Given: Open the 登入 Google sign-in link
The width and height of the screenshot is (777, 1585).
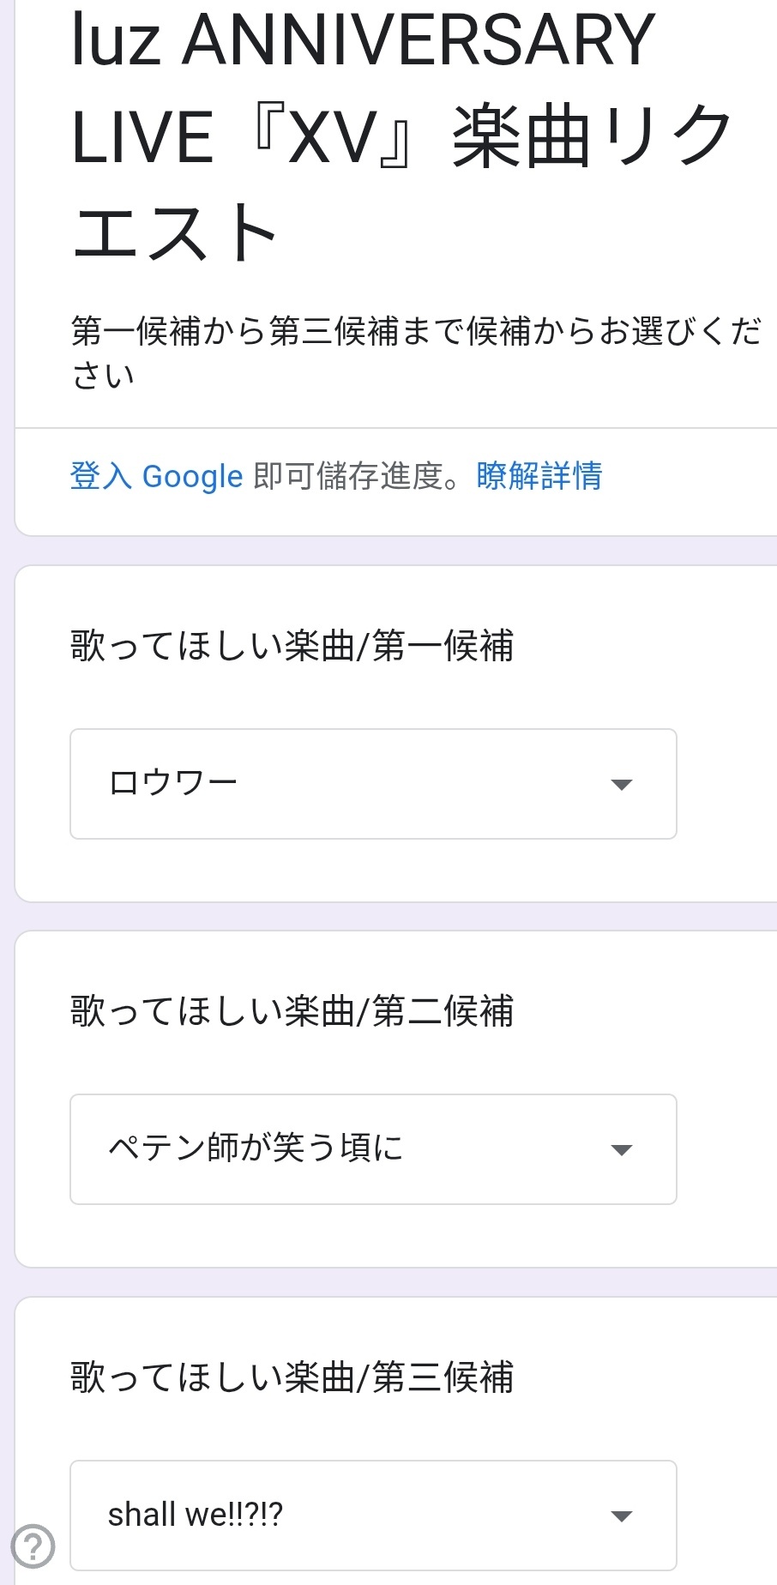Looking at the screenshot, I should (x=157, y=476).
